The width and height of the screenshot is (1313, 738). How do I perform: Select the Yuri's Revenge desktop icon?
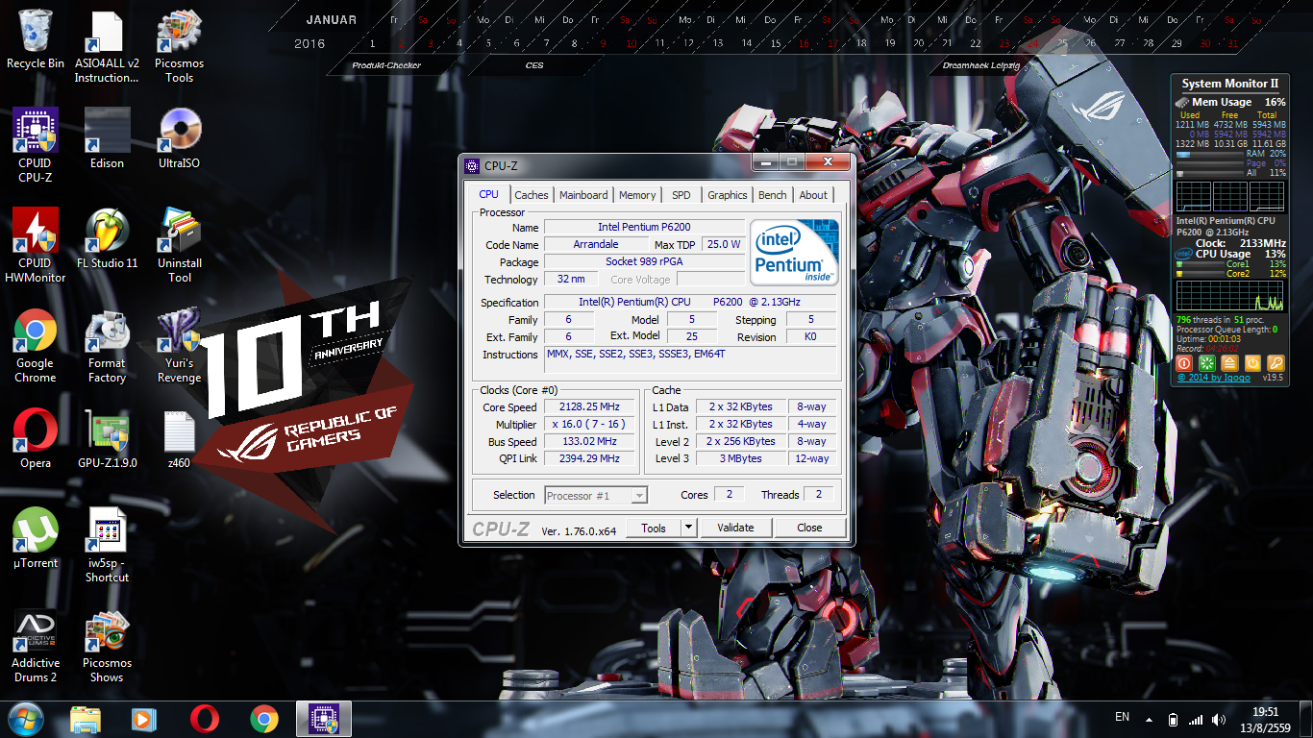click(179, 346)
